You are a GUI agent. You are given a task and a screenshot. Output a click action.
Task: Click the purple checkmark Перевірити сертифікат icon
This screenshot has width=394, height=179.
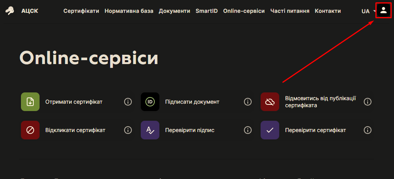coord(270,130)
